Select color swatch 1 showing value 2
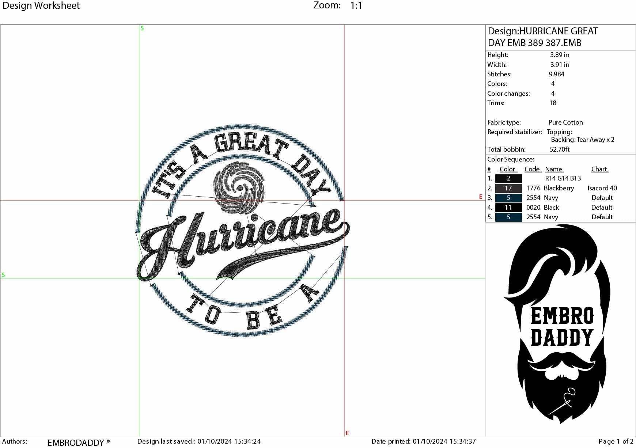This screenshot has width=636, height=448. 508,178
